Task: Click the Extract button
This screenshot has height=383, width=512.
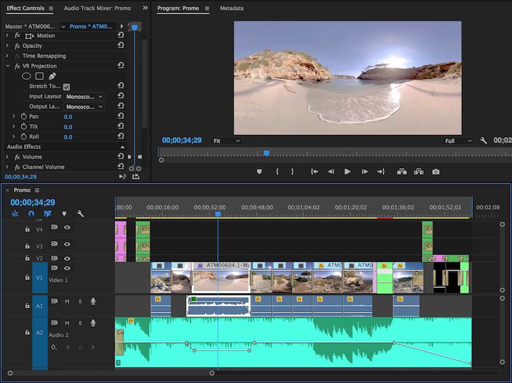Action: (x=419, y=171)
